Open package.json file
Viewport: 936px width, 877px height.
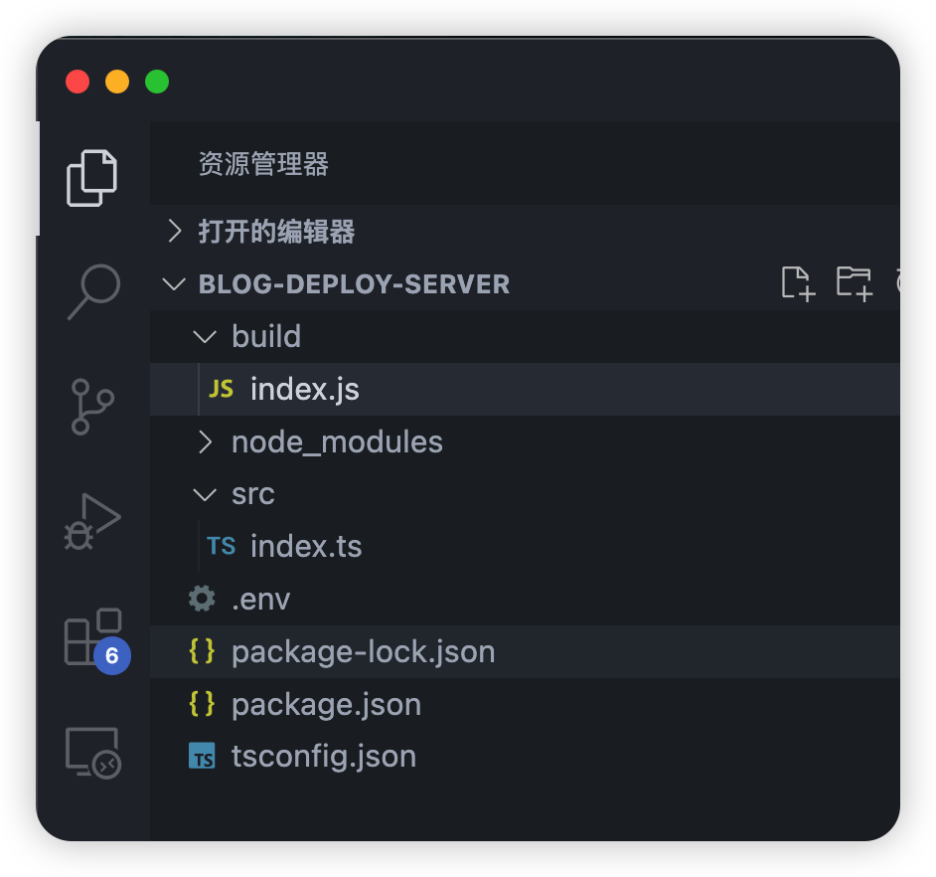(x=326, y=704)
